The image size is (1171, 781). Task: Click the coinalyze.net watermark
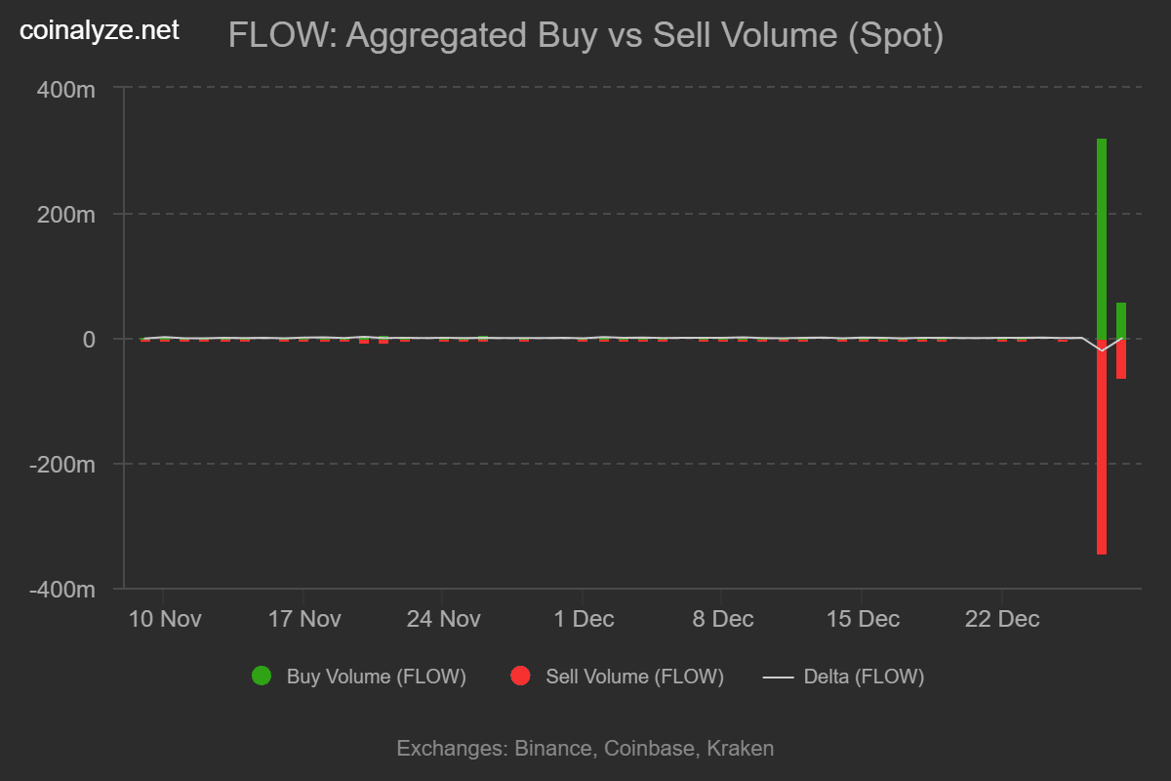(x=100, y=30)
